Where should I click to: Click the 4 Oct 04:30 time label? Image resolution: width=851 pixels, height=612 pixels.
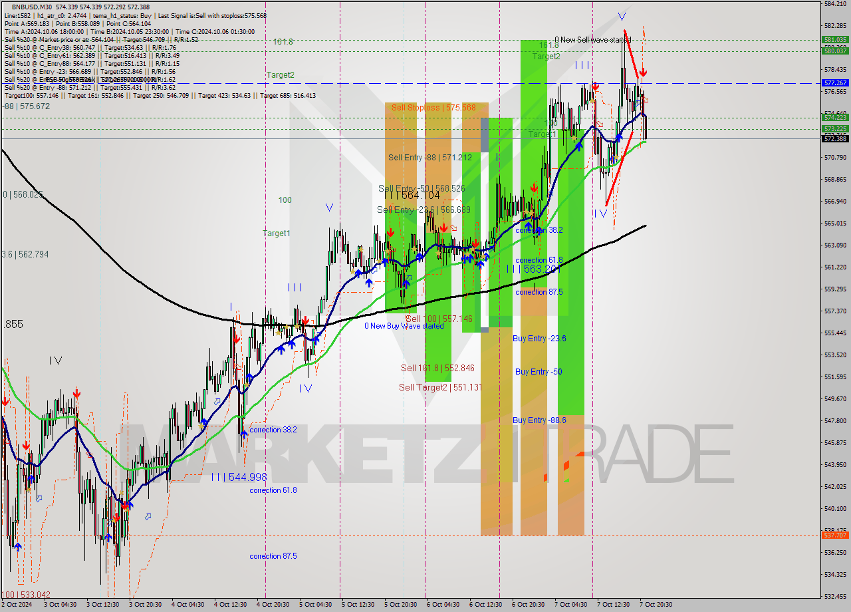187,605
